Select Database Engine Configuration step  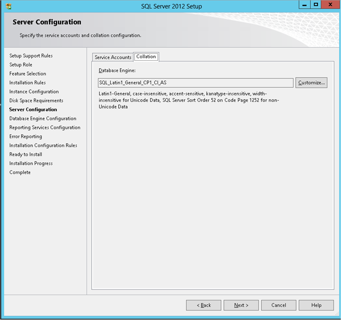pyautogui.click(x=43, y=118)
